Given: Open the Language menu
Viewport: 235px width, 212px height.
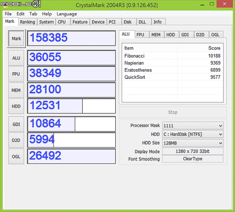Looking at the screenshot, I should point(67,14).
